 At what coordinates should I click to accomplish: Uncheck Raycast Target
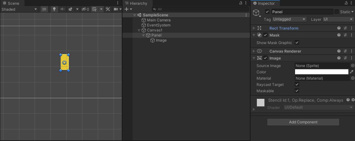(297, 85)
